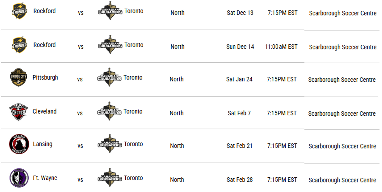Click the Cleveland team name
Screen dimensions: 382x192
point(44,112)
